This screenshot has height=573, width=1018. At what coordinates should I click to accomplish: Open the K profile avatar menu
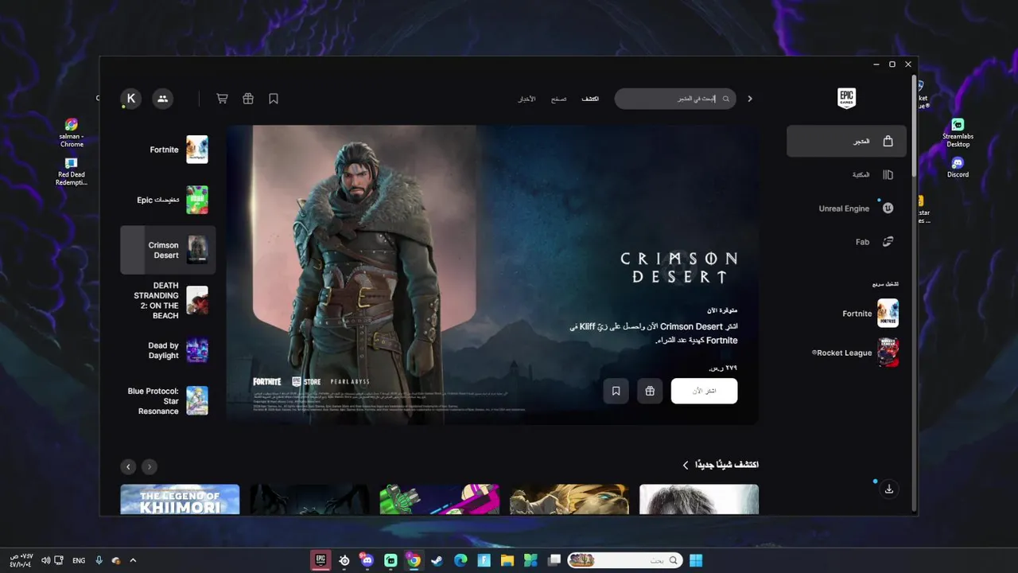tap(131, 99)
